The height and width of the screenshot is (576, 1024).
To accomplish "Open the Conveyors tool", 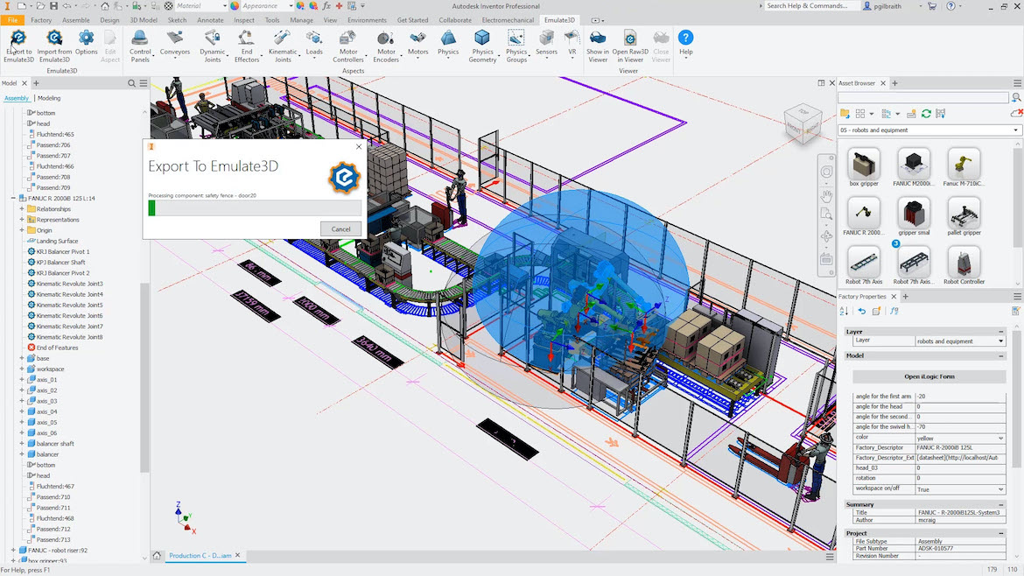I will click(x=175, y=39).
